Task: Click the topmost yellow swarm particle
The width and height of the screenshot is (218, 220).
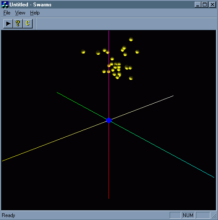Action: click(x=131, y=39)
